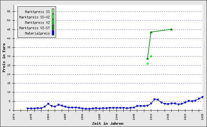Click the y-axis label '45'
The width and height of the screenshot is (207, 127).
coord(9,30)
